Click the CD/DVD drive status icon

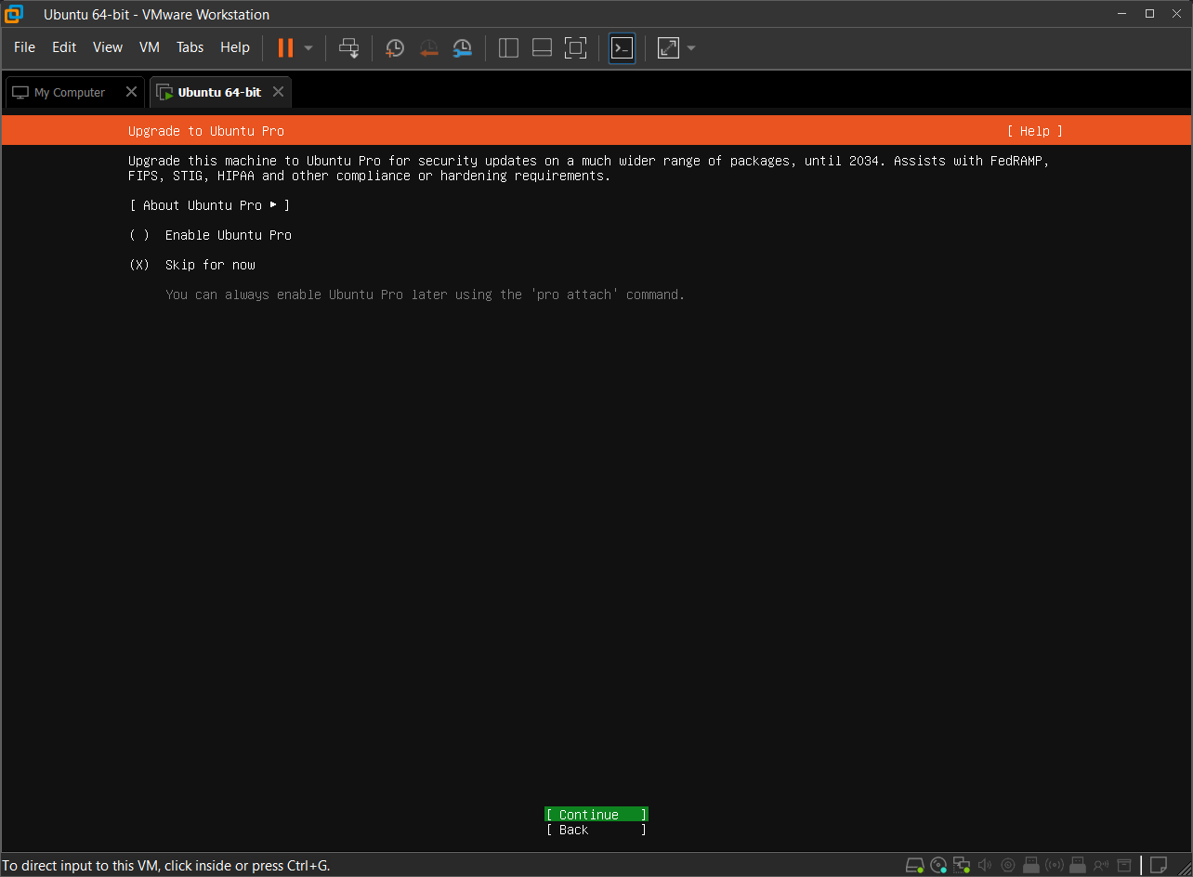[x=938, y=866]
